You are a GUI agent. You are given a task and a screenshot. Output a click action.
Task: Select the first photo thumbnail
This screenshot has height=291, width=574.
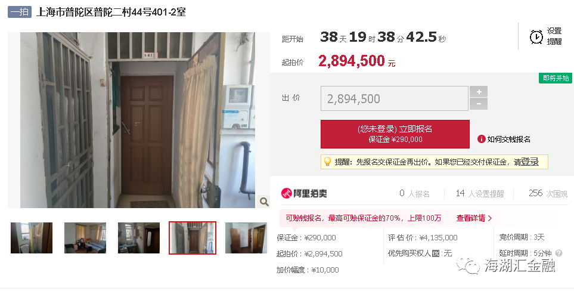coord(32,238)
